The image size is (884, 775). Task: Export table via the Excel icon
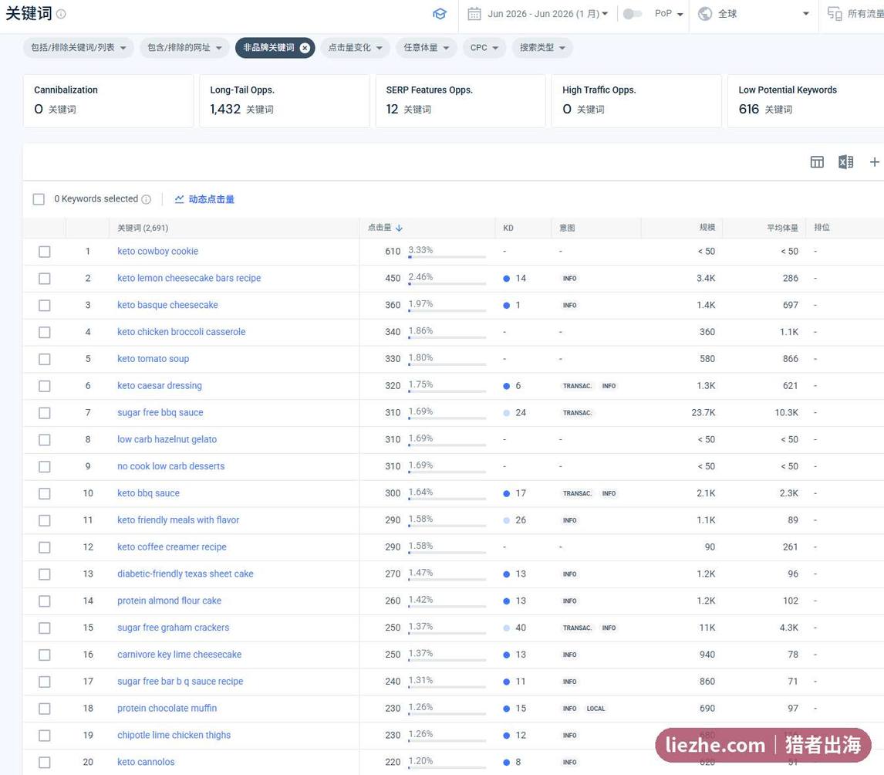click(x=845, y=162)
